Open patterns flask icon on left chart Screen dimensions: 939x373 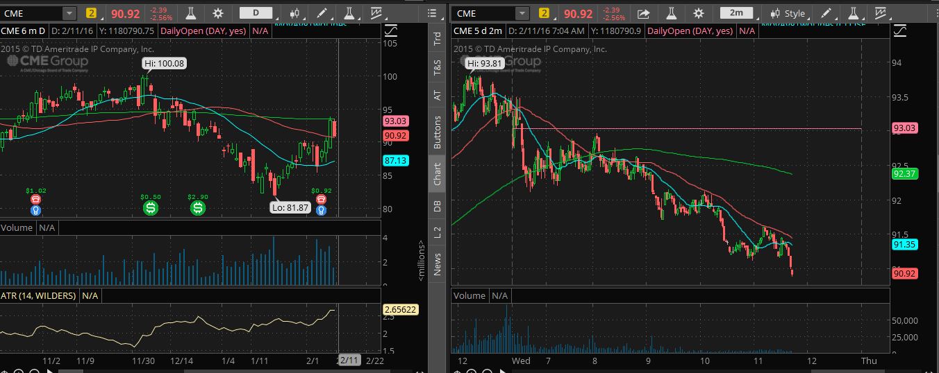click(x=349, y=13)
